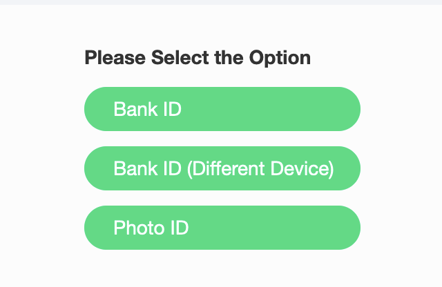Click the first green Bank ID button
Viewport: 442px width, 287px height.
pyautogui.click(x=222, y=109)
